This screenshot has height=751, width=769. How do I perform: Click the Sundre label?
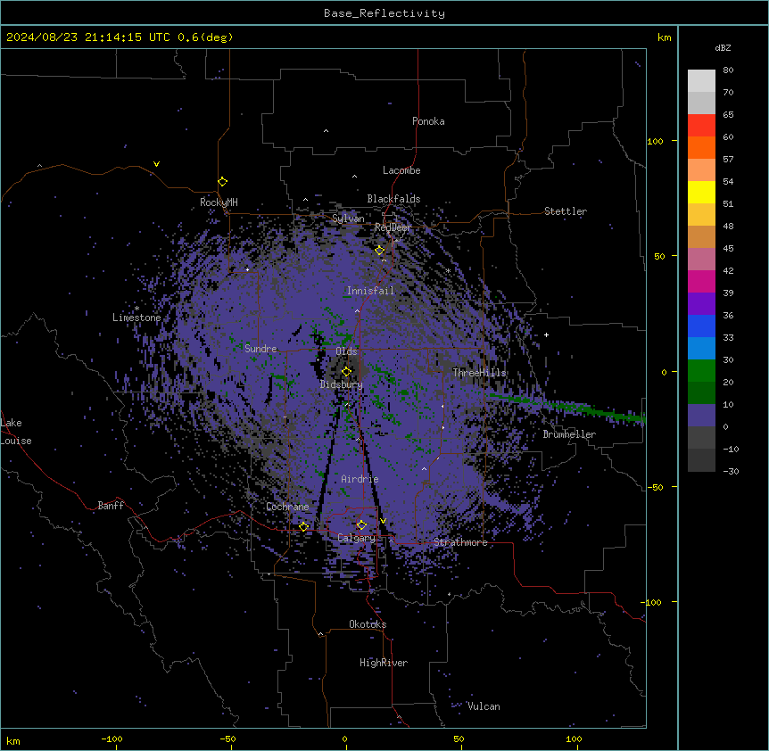pyautogui.click(x=260, y=349)
